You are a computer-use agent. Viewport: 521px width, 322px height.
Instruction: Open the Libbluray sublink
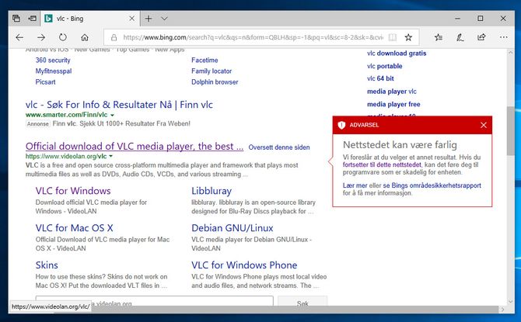(212, 191)
